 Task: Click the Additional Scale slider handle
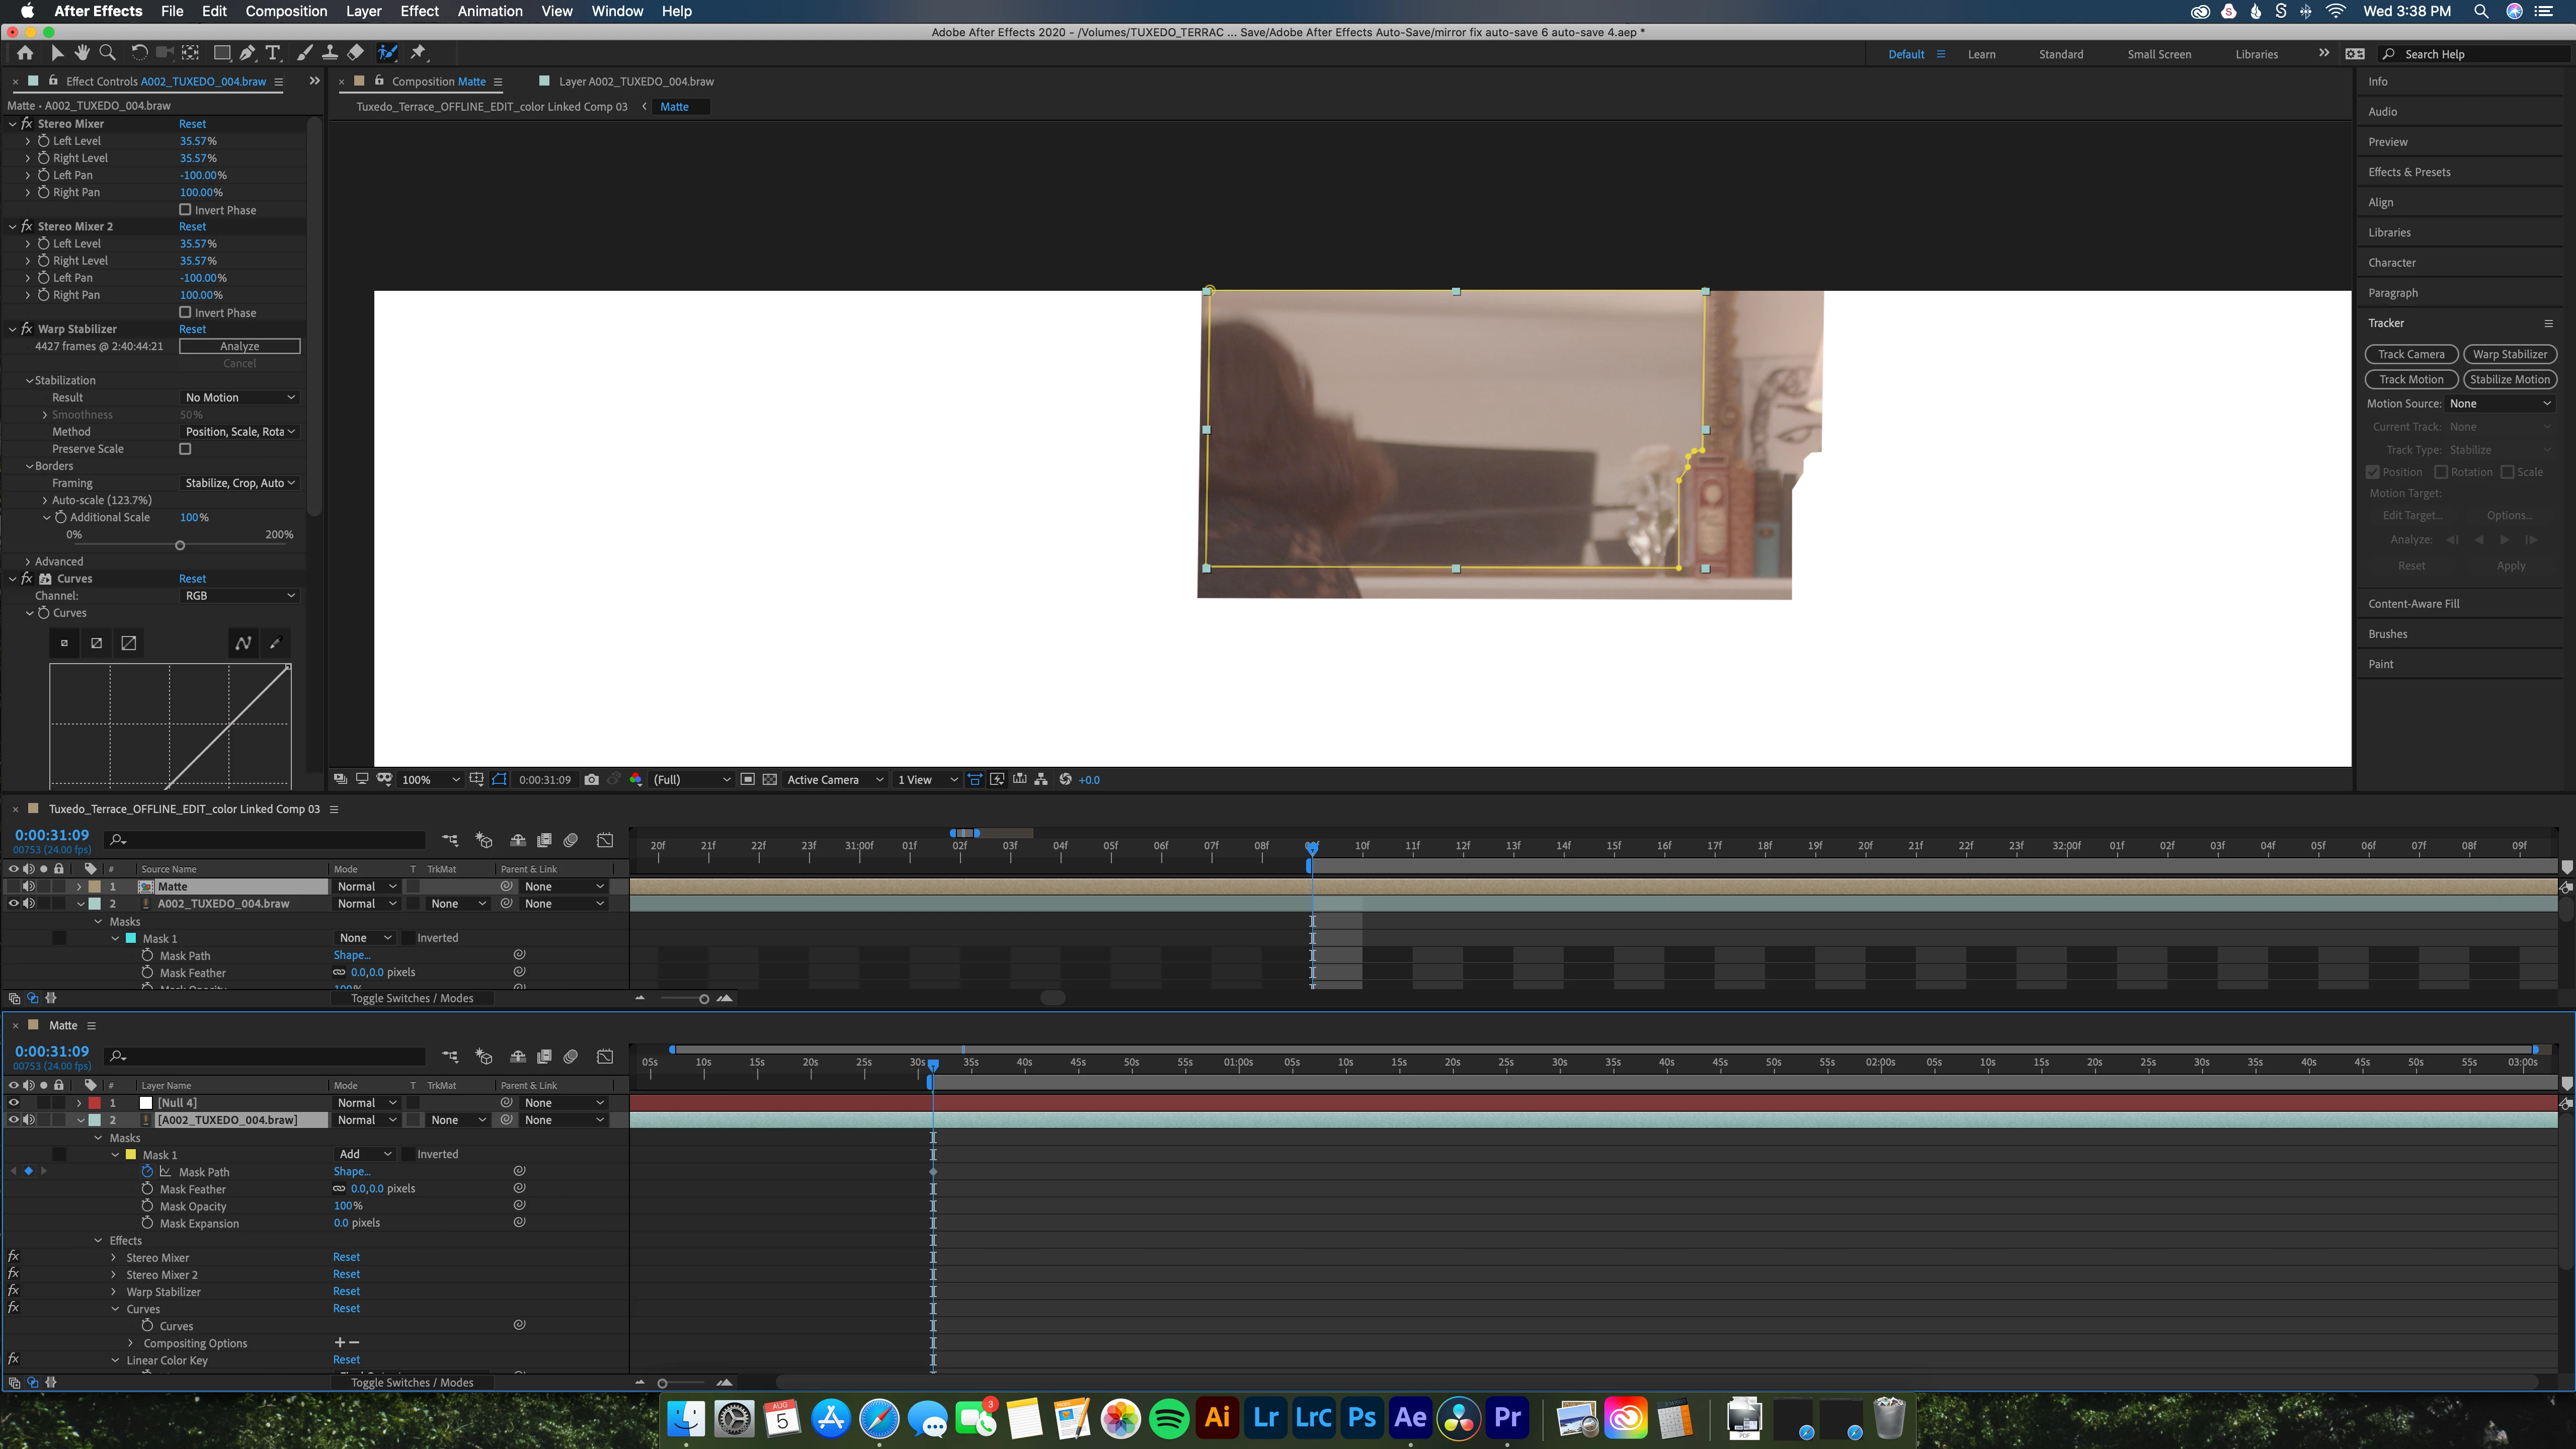click(180, 546)
